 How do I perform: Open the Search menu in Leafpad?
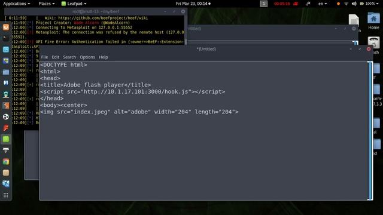[x=69, y=57]
